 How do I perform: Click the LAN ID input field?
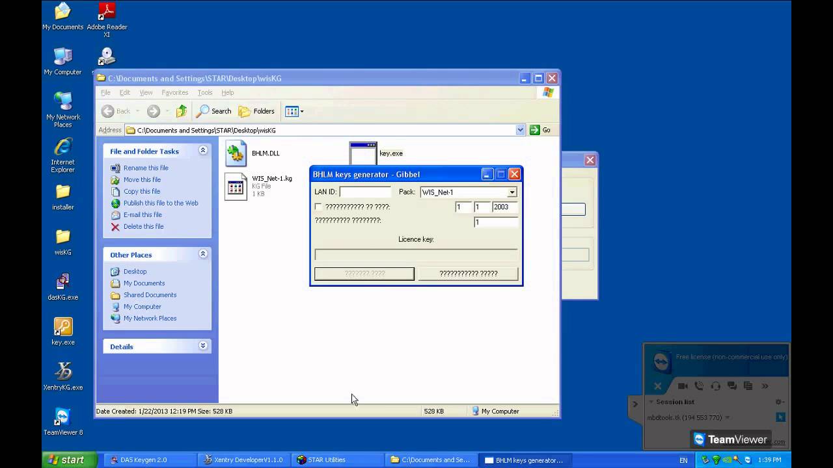pyautogui.click(x=365, y=192)
